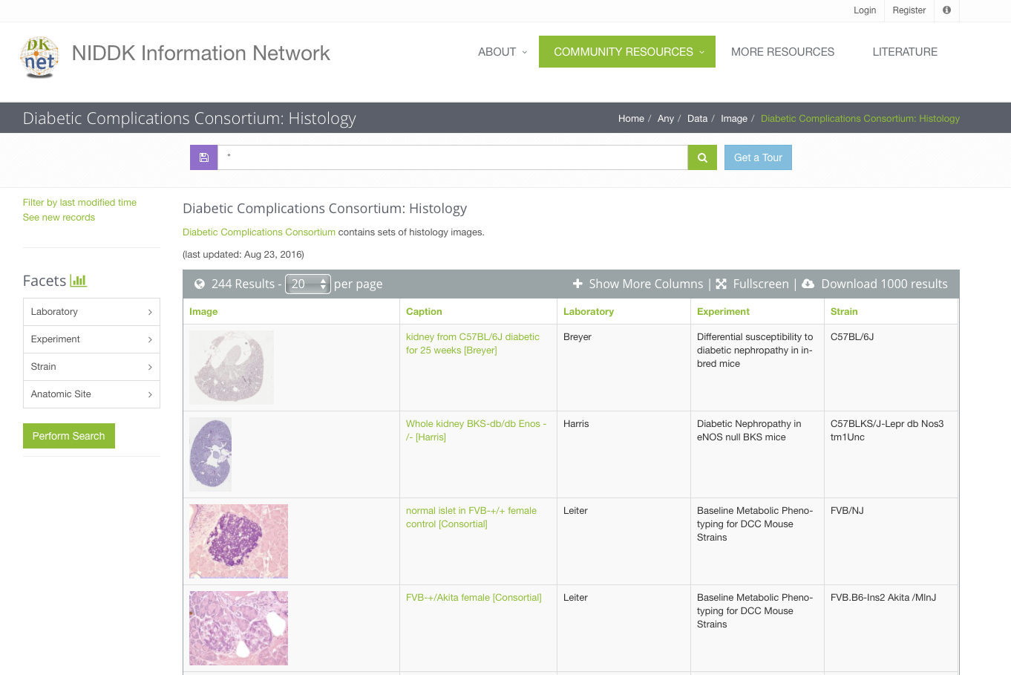This screenshot has height=675, width=1011.
Task: Open the Facets bar chart icon
Action: 78,281
